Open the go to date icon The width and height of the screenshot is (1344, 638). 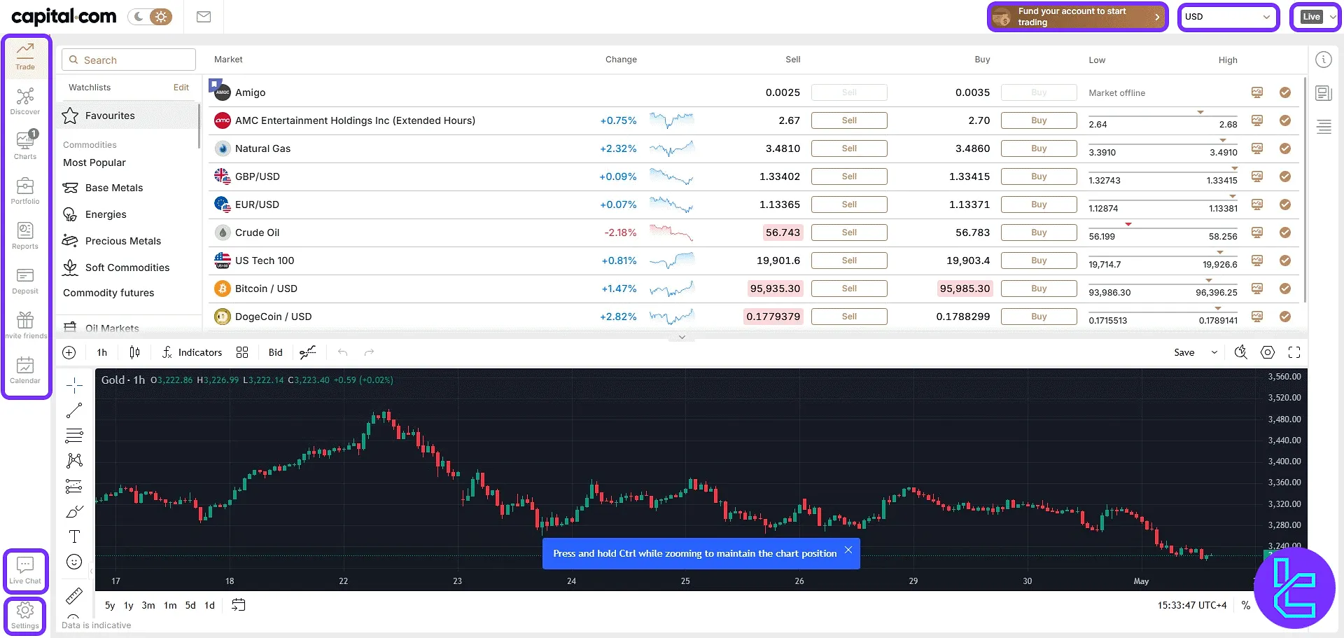[x=239, y=605]
